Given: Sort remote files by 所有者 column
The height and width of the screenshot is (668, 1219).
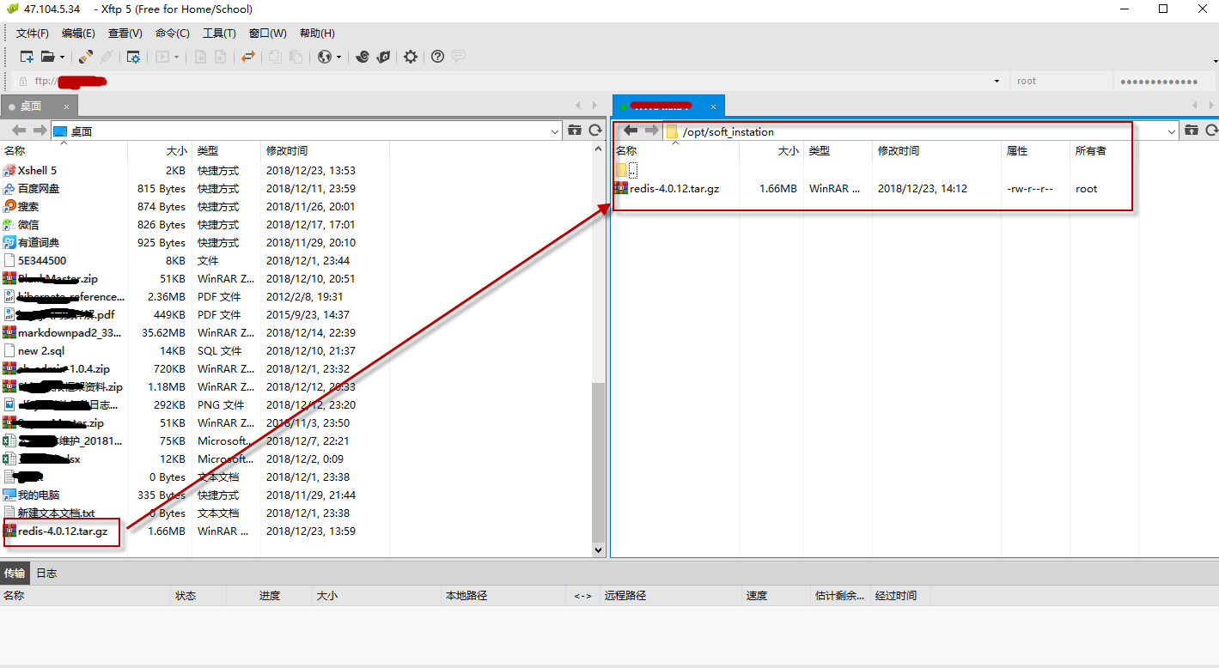Looking at the screenshot, I should click(1091, 150).
